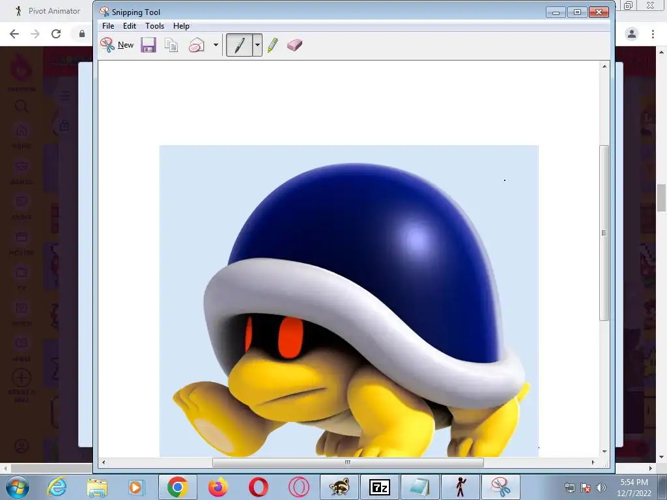The image size is (667, 500).
Task: Launch Internet Explorer from taskbar
Action: [57, 487]
